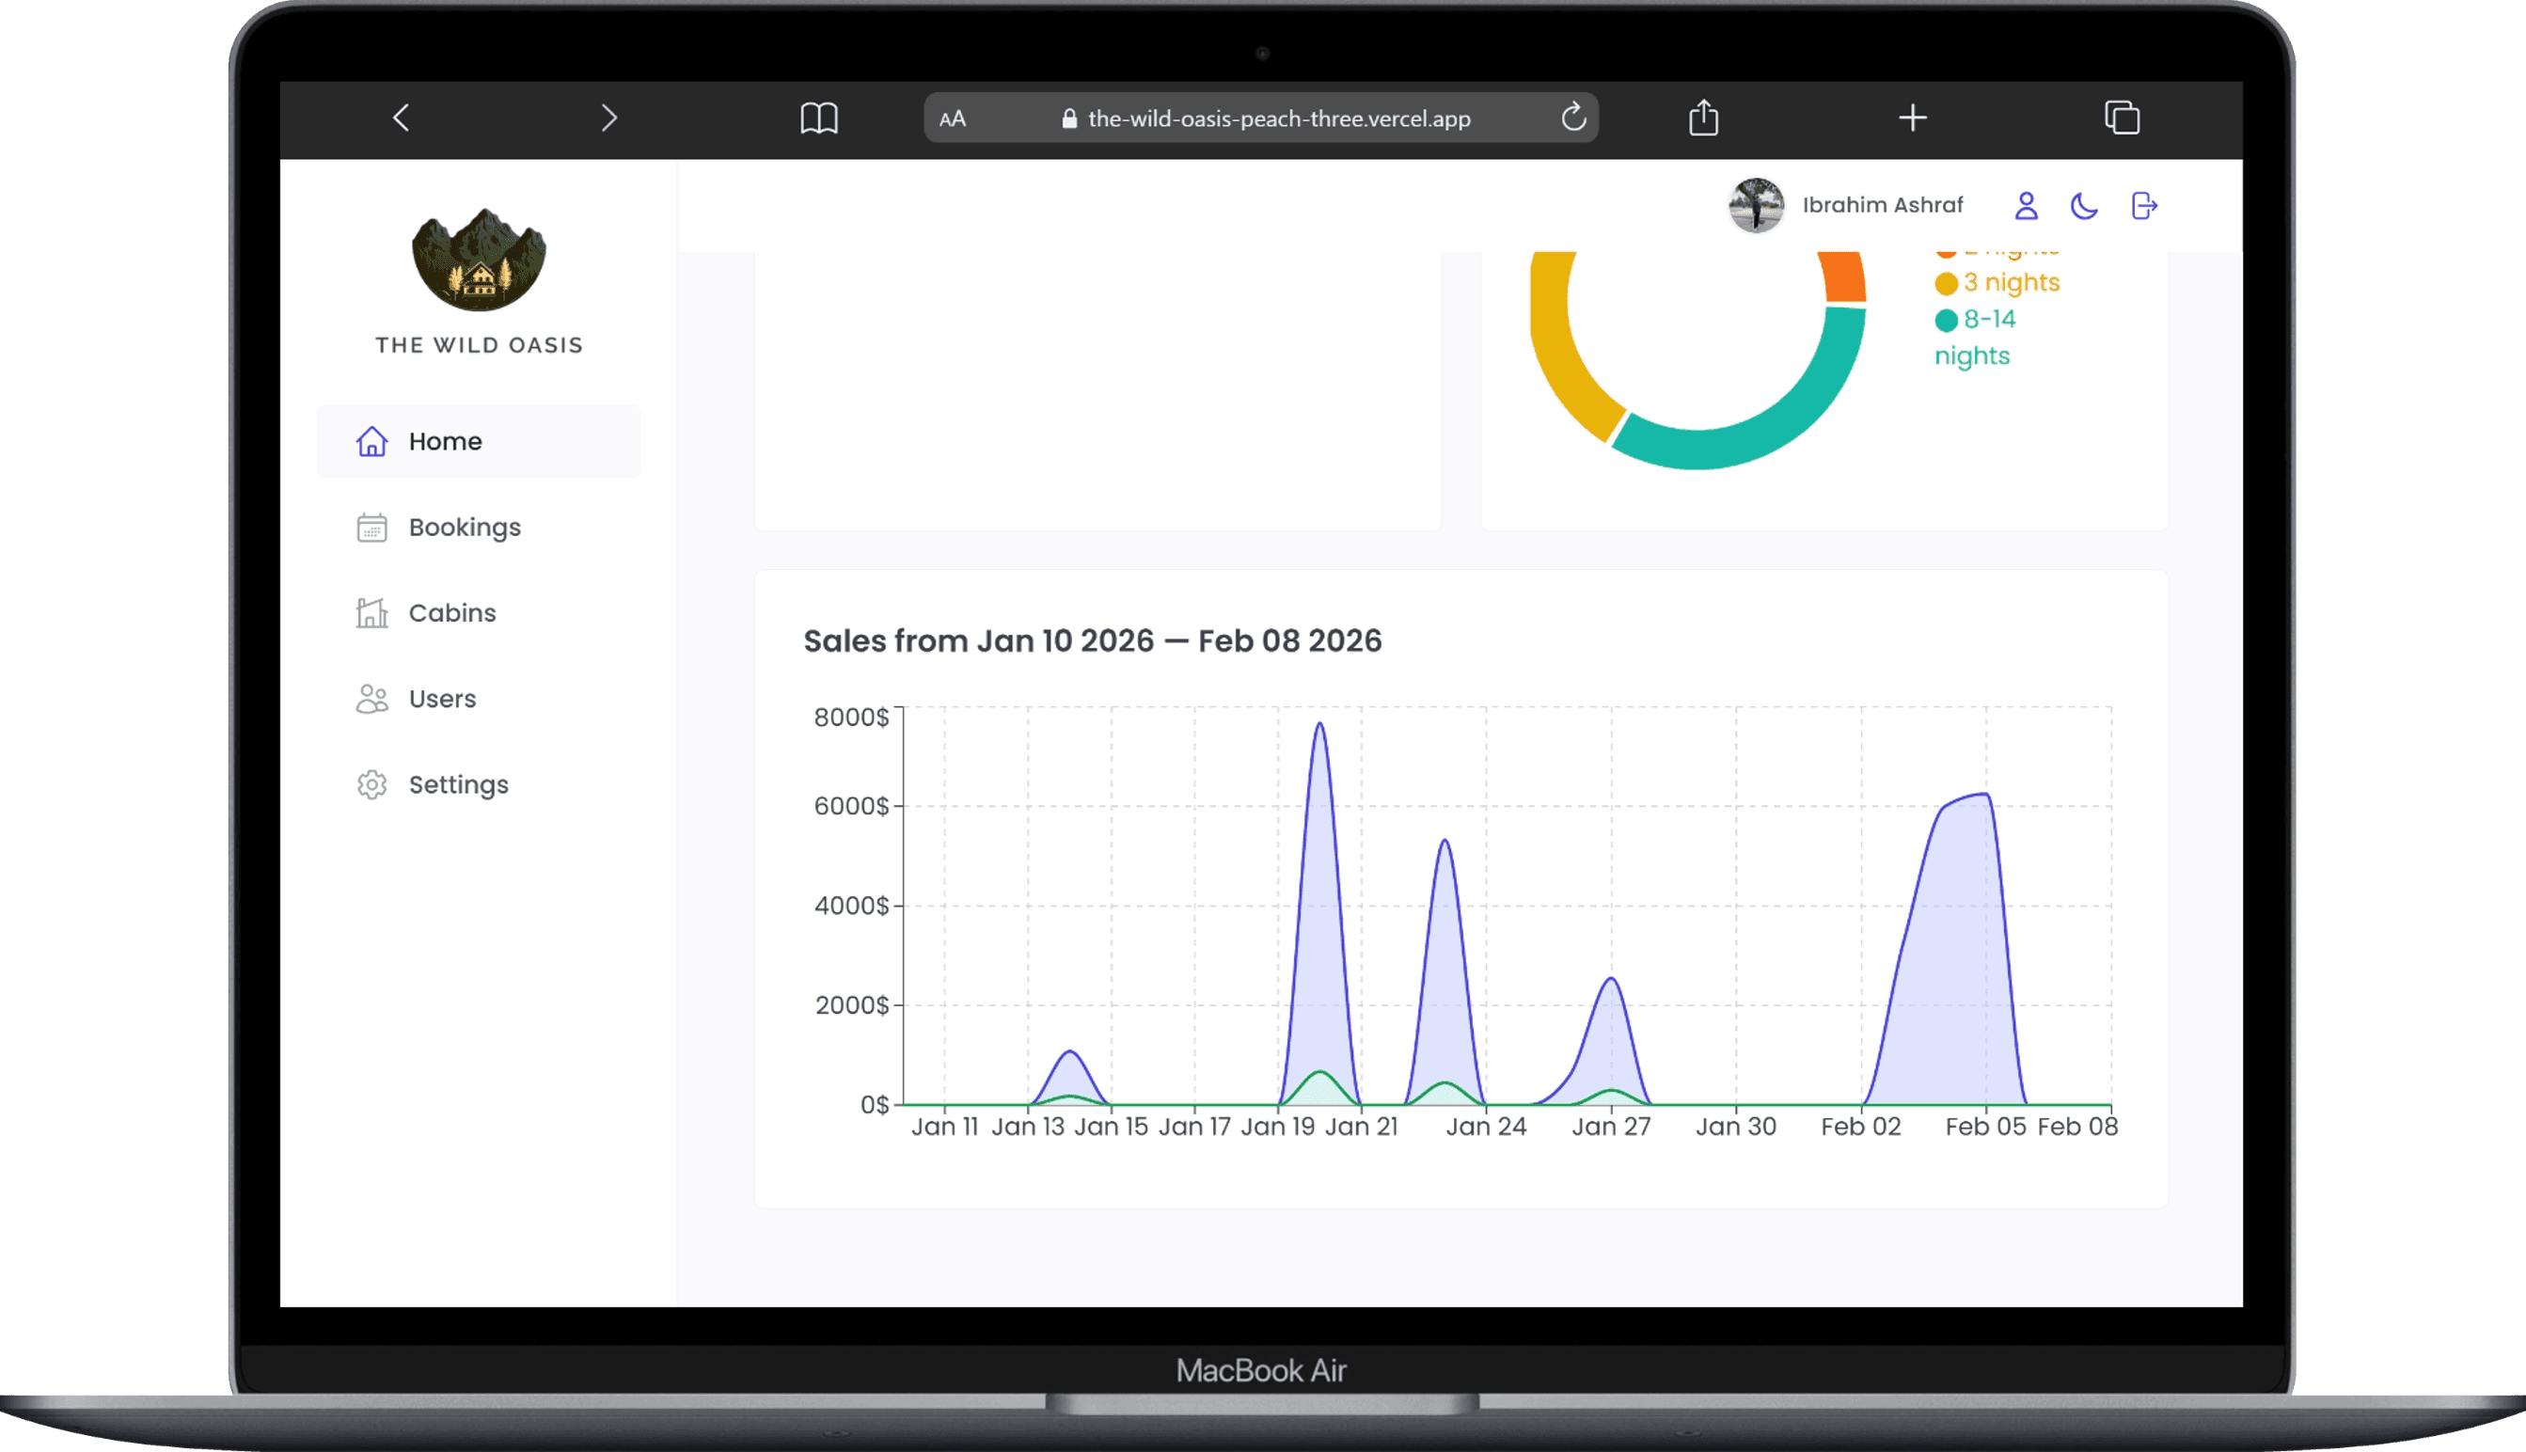Open a new tab with plus icon
The width and height of the screenshot is (2526, 1452).
(x=1912, y=118)
